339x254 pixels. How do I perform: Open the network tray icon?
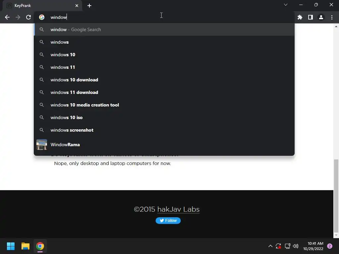pos(287,246)
